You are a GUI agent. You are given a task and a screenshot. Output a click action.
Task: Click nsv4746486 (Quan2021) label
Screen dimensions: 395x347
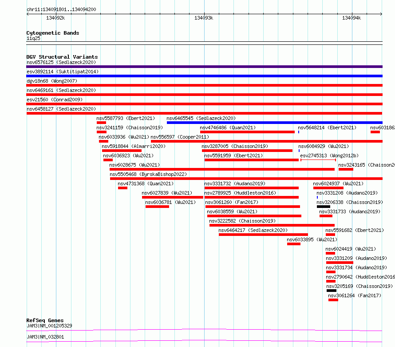(x=228, y=128)
